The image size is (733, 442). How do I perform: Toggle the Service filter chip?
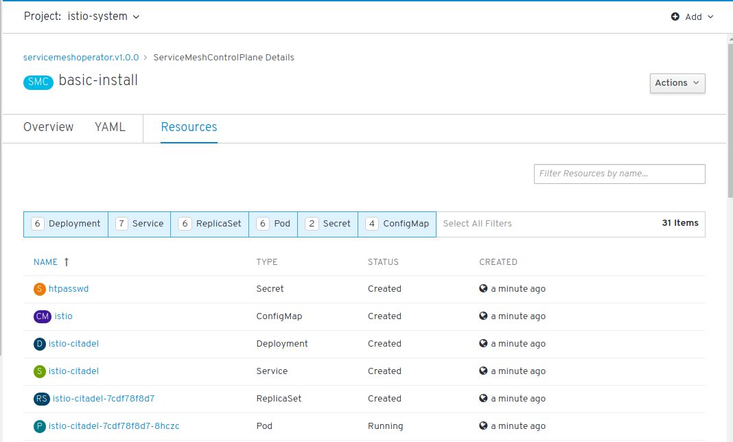(139, 224)
